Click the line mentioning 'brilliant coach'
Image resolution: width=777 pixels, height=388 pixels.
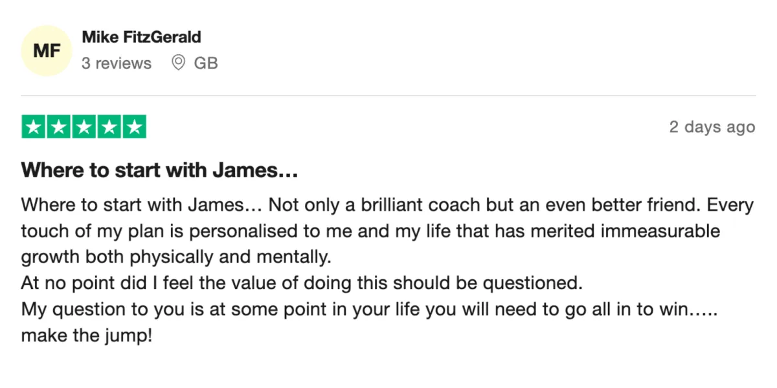(387, 206)
